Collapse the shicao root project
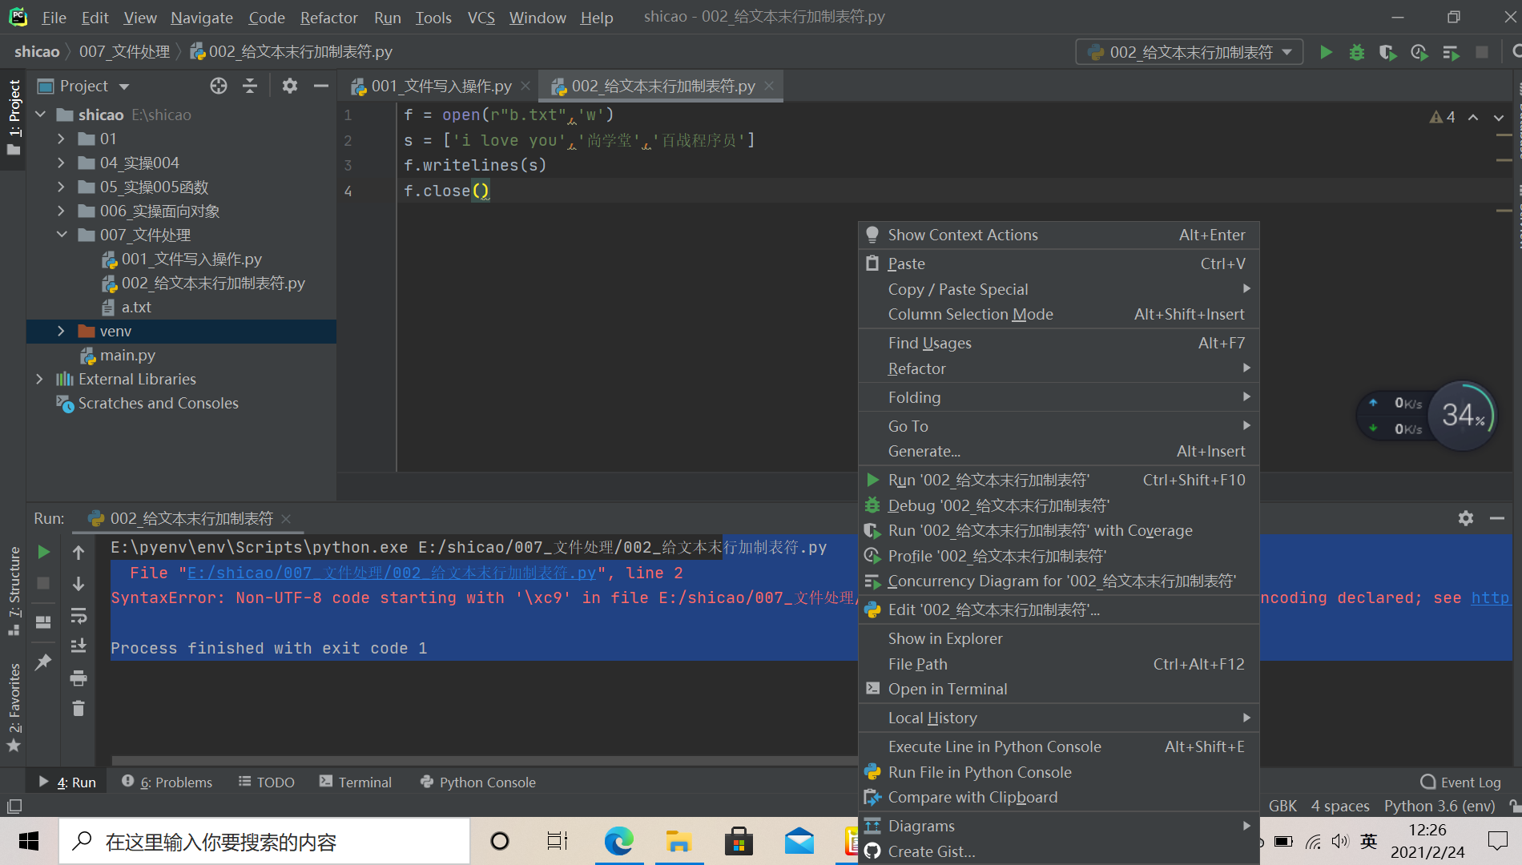 point(40,115)
